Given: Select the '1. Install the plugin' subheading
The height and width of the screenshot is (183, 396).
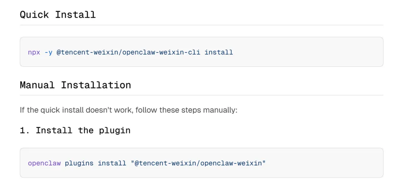Looking at the screenshot, I should click(x=75, y=130).
